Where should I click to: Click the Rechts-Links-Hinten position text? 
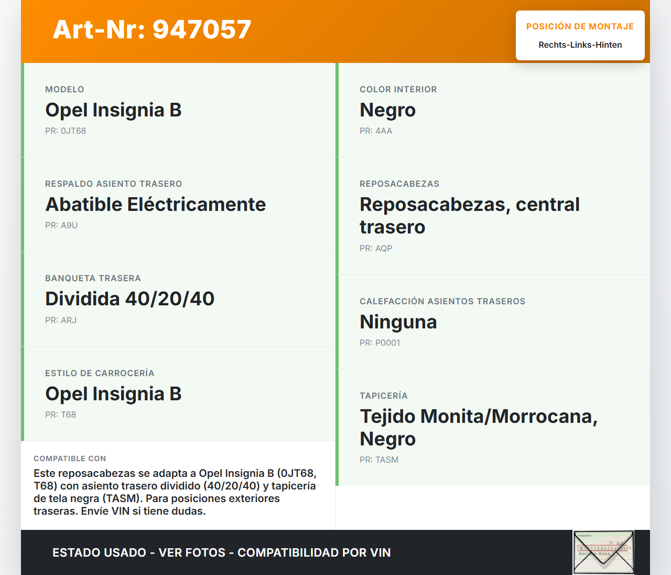click(x=580, y=45)
